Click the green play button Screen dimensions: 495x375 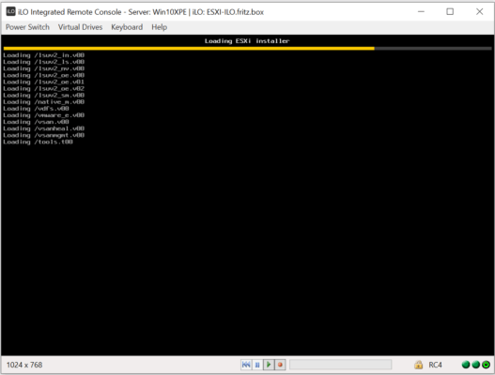pos(269,365)
